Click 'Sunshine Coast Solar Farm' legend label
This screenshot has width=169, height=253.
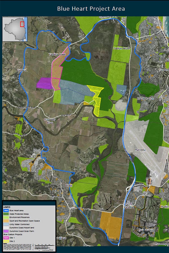[22, 231]
